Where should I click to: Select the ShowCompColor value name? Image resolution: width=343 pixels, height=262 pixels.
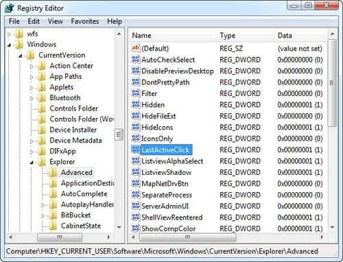click(169, 228)
